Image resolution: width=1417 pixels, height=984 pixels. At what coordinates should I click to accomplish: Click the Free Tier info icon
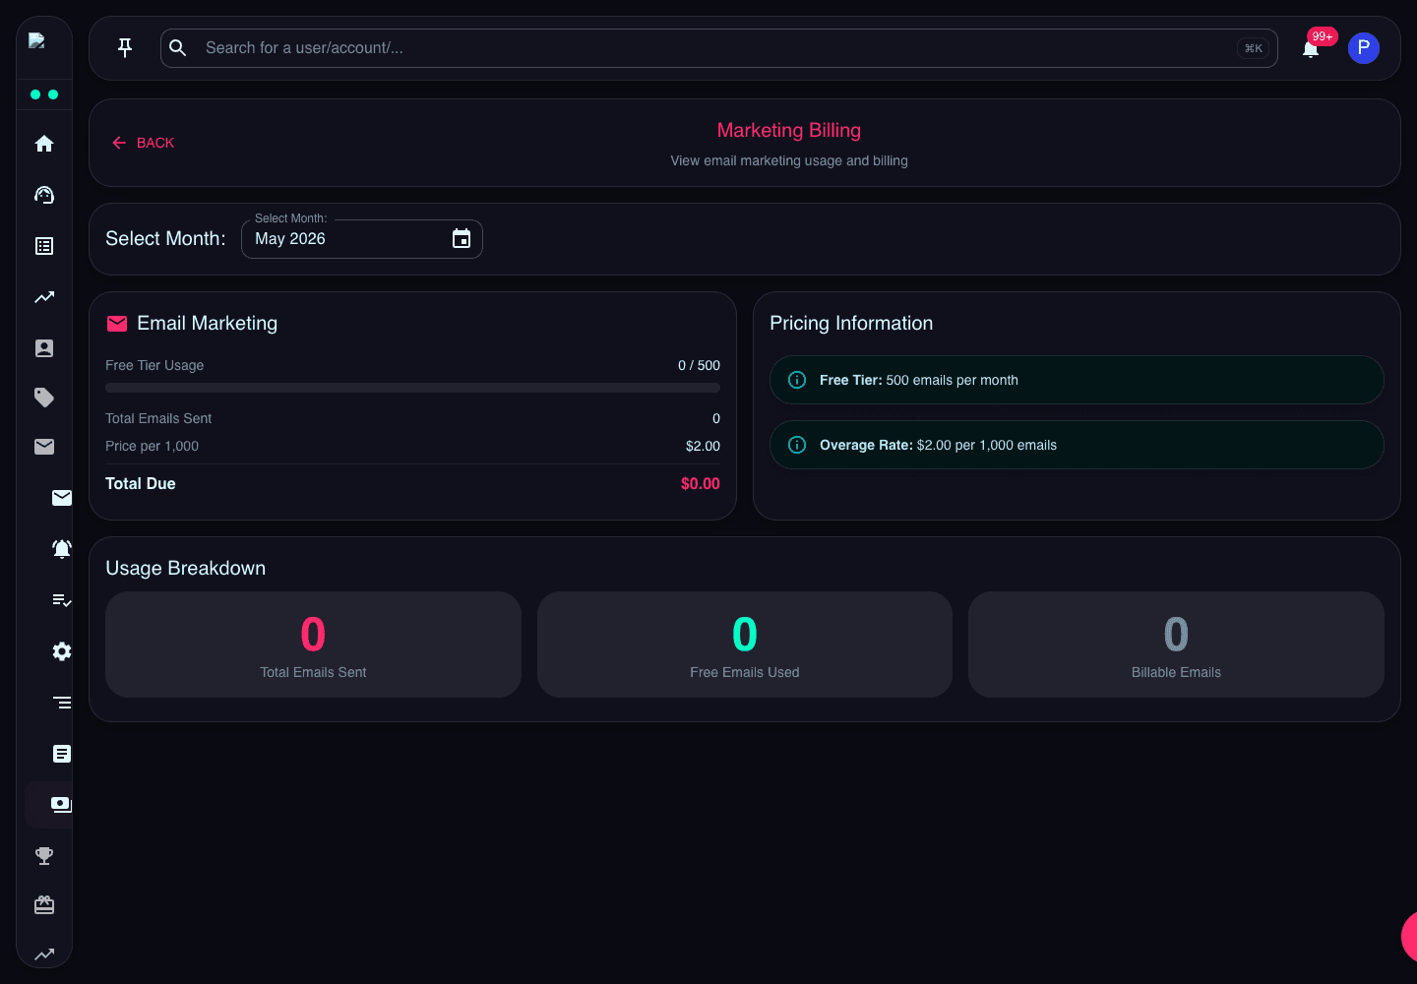click(x=798, y=380)
